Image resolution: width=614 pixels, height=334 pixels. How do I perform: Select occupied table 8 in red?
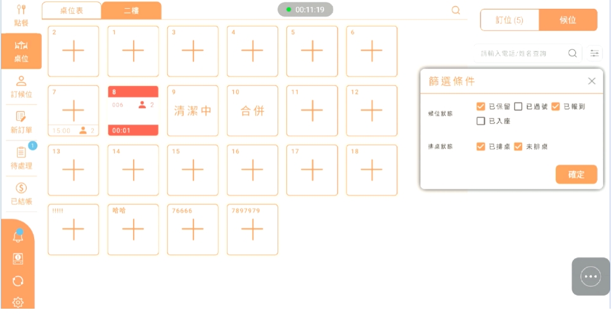coord(133,111)
